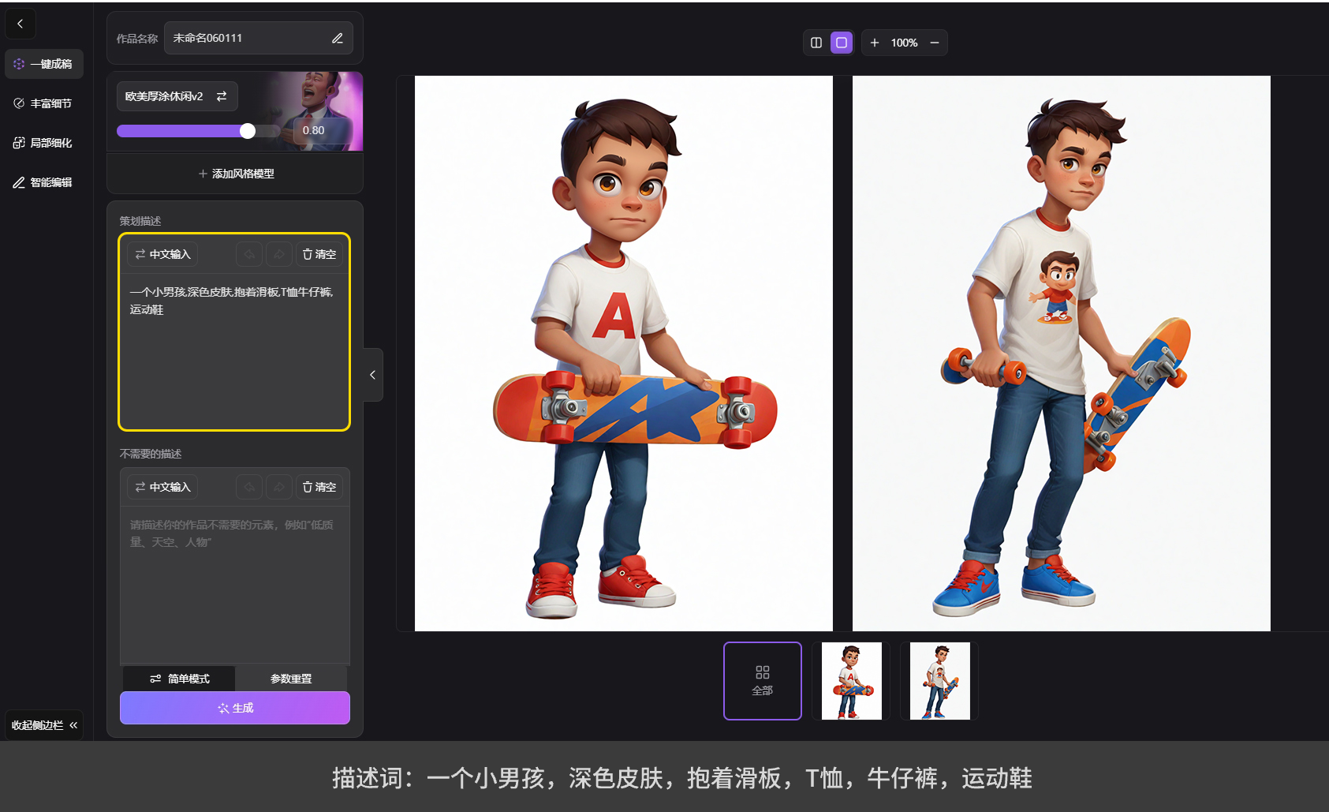This screenshot has height=812, width=1329.
Task: Click the 100% zoom value
Action: 905,43
